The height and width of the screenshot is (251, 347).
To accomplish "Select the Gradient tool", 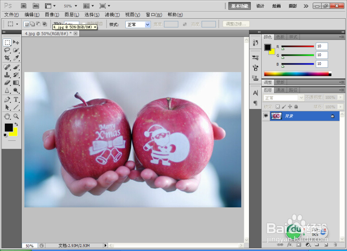I will coord(16,82).
